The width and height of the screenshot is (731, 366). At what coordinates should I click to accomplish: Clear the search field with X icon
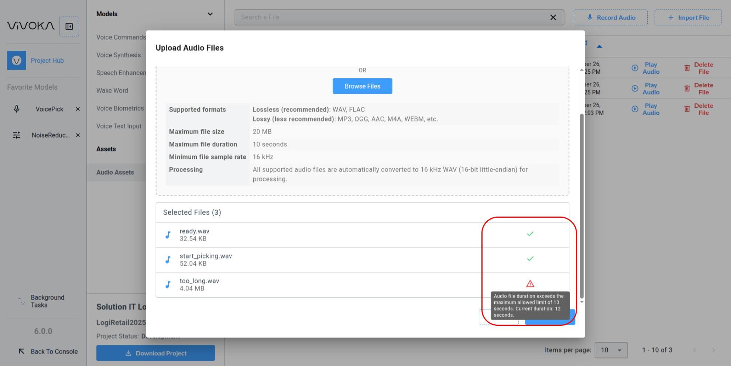pyautogui.click(x=553, y=17)
